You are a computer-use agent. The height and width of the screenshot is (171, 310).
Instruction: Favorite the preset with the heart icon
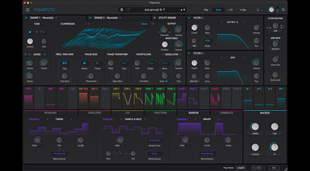[129, 10]
